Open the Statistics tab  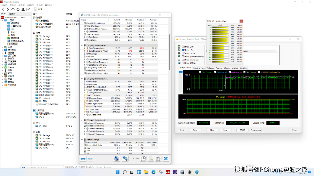tap(244, 68)
